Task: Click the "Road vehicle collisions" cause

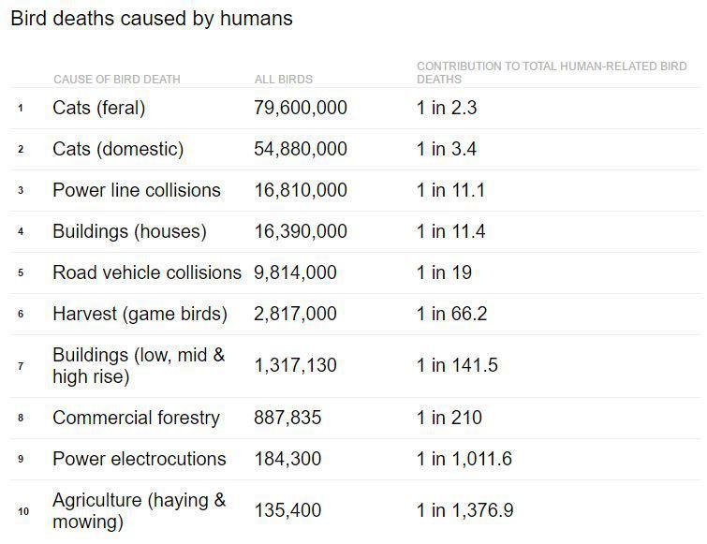Action: point(147,272)
